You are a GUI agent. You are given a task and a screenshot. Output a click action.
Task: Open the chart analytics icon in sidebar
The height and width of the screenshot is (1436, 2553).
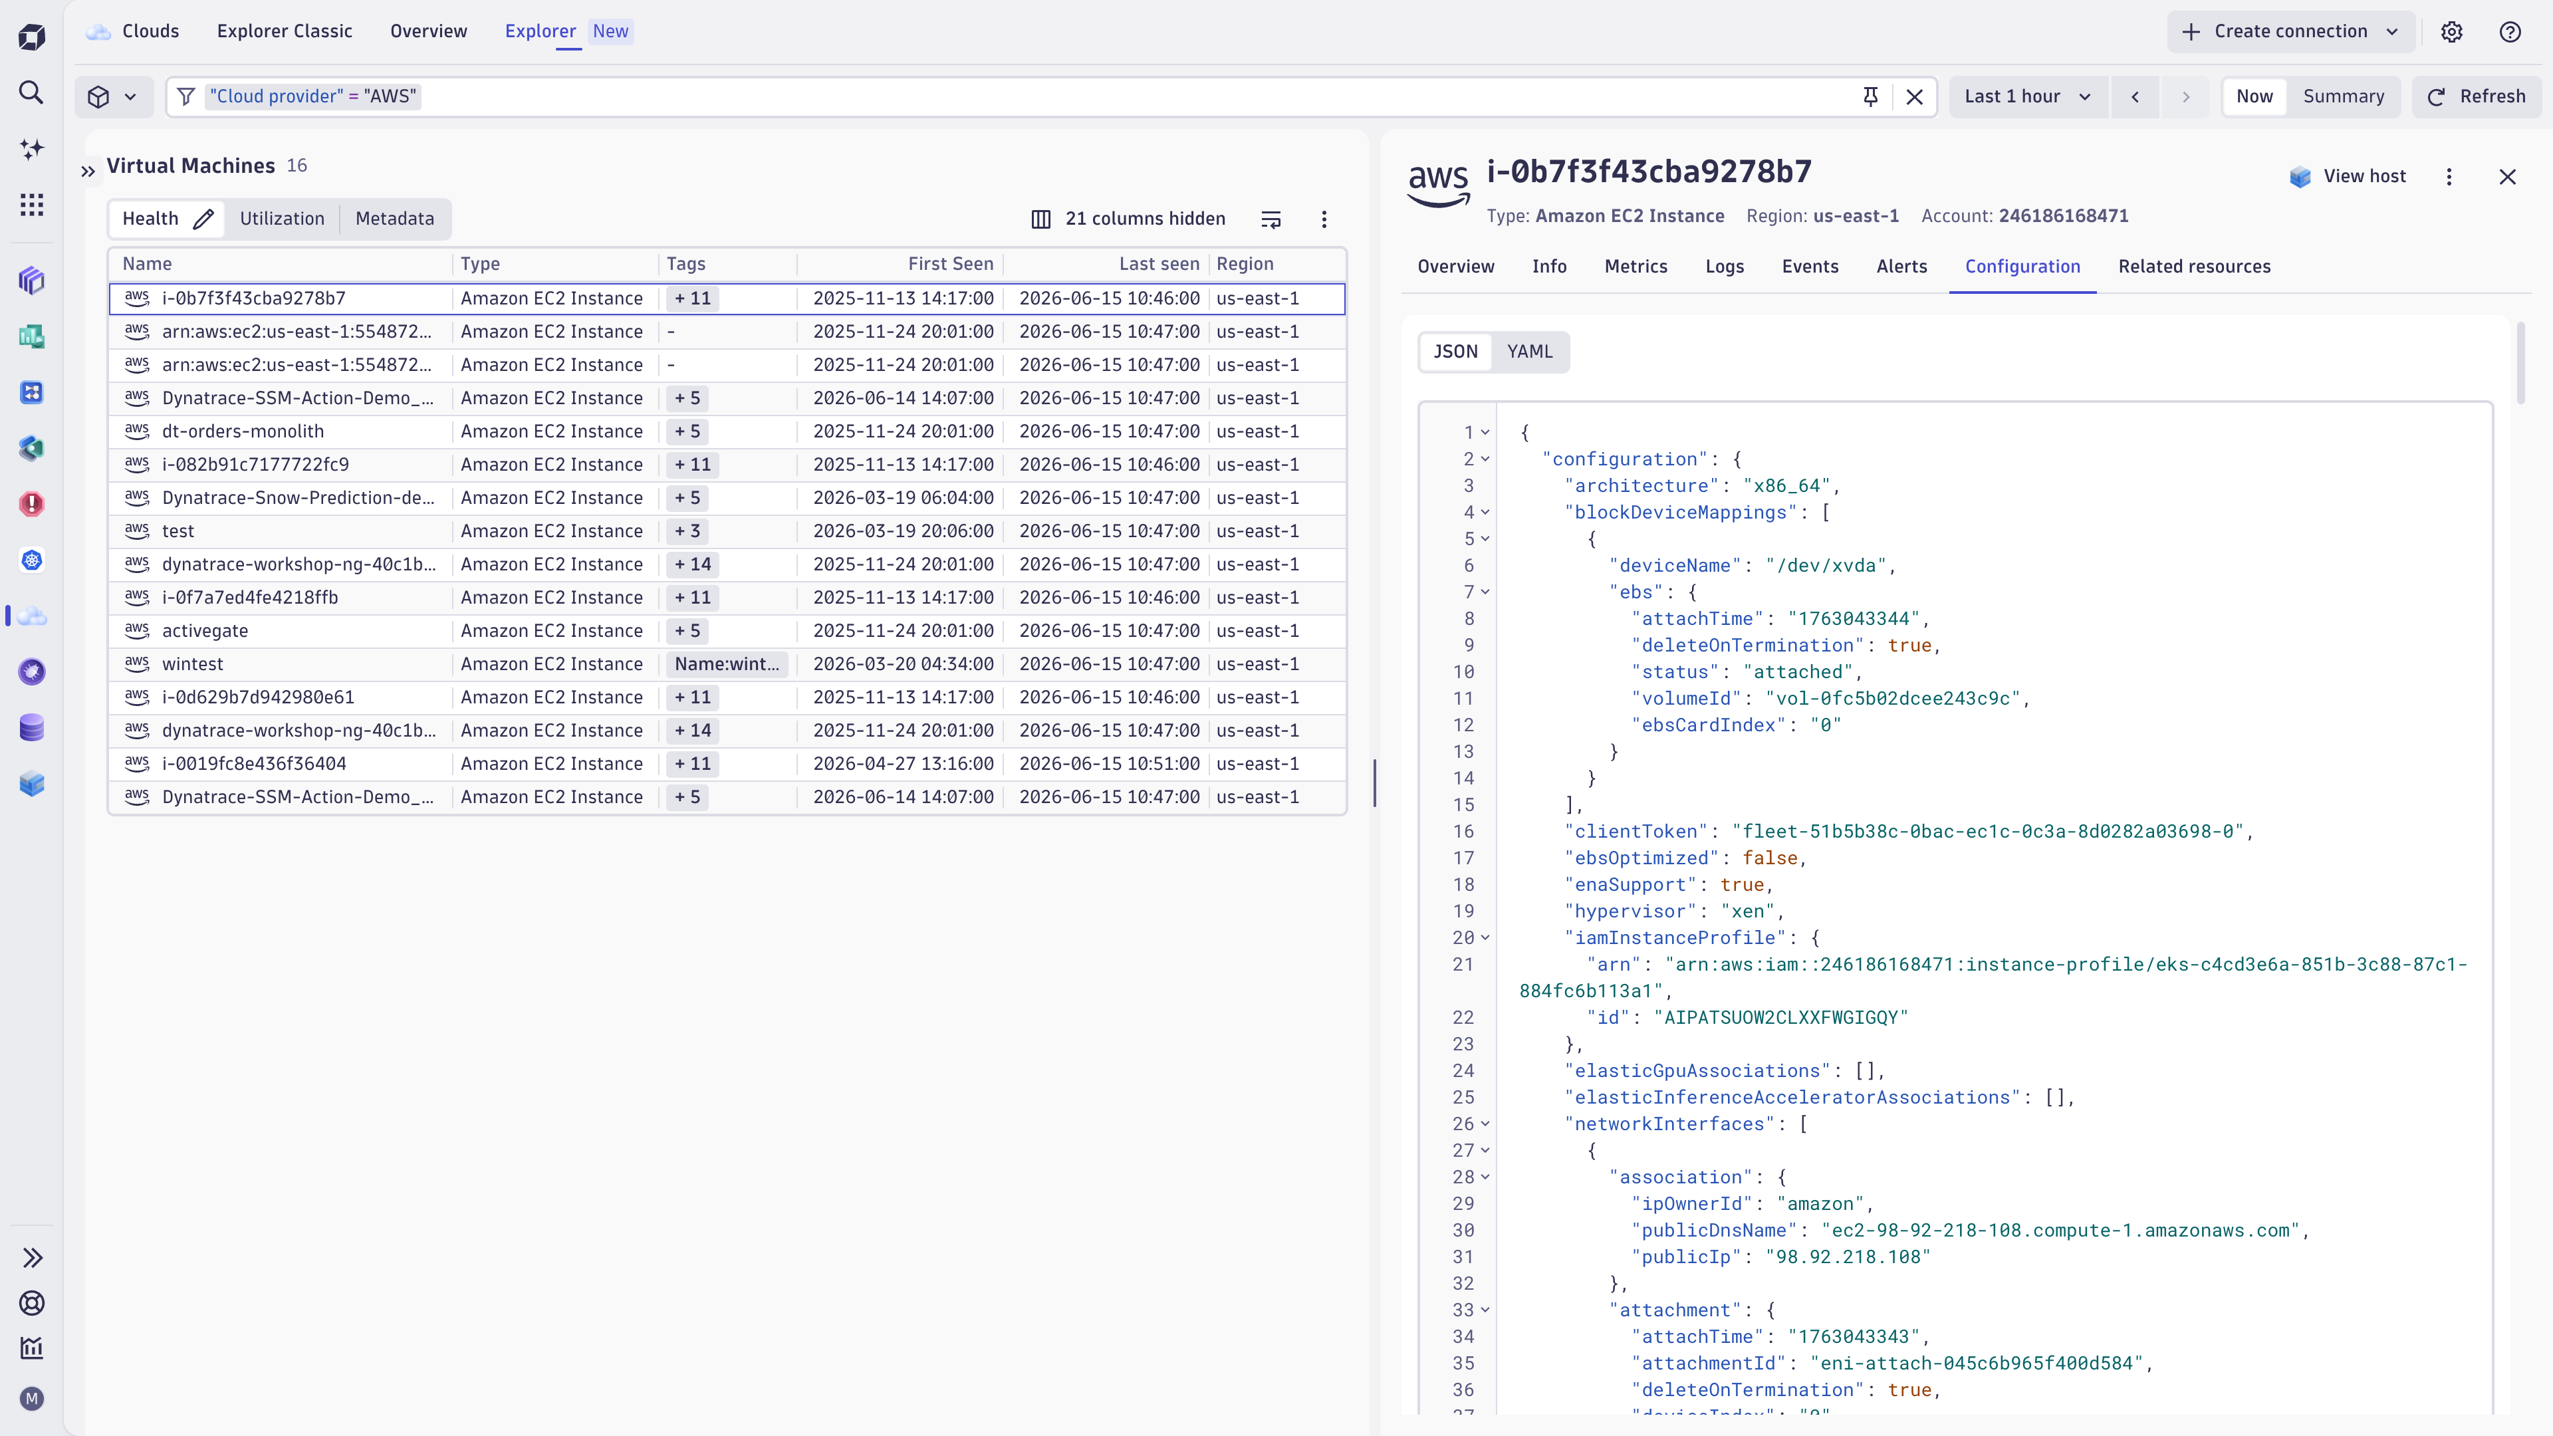[32, 1348]
